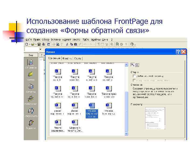This screenshot has height=145, width=194.
Task: Click the Help question-mark toolbar icon
Action: click(x=132, y=44)
